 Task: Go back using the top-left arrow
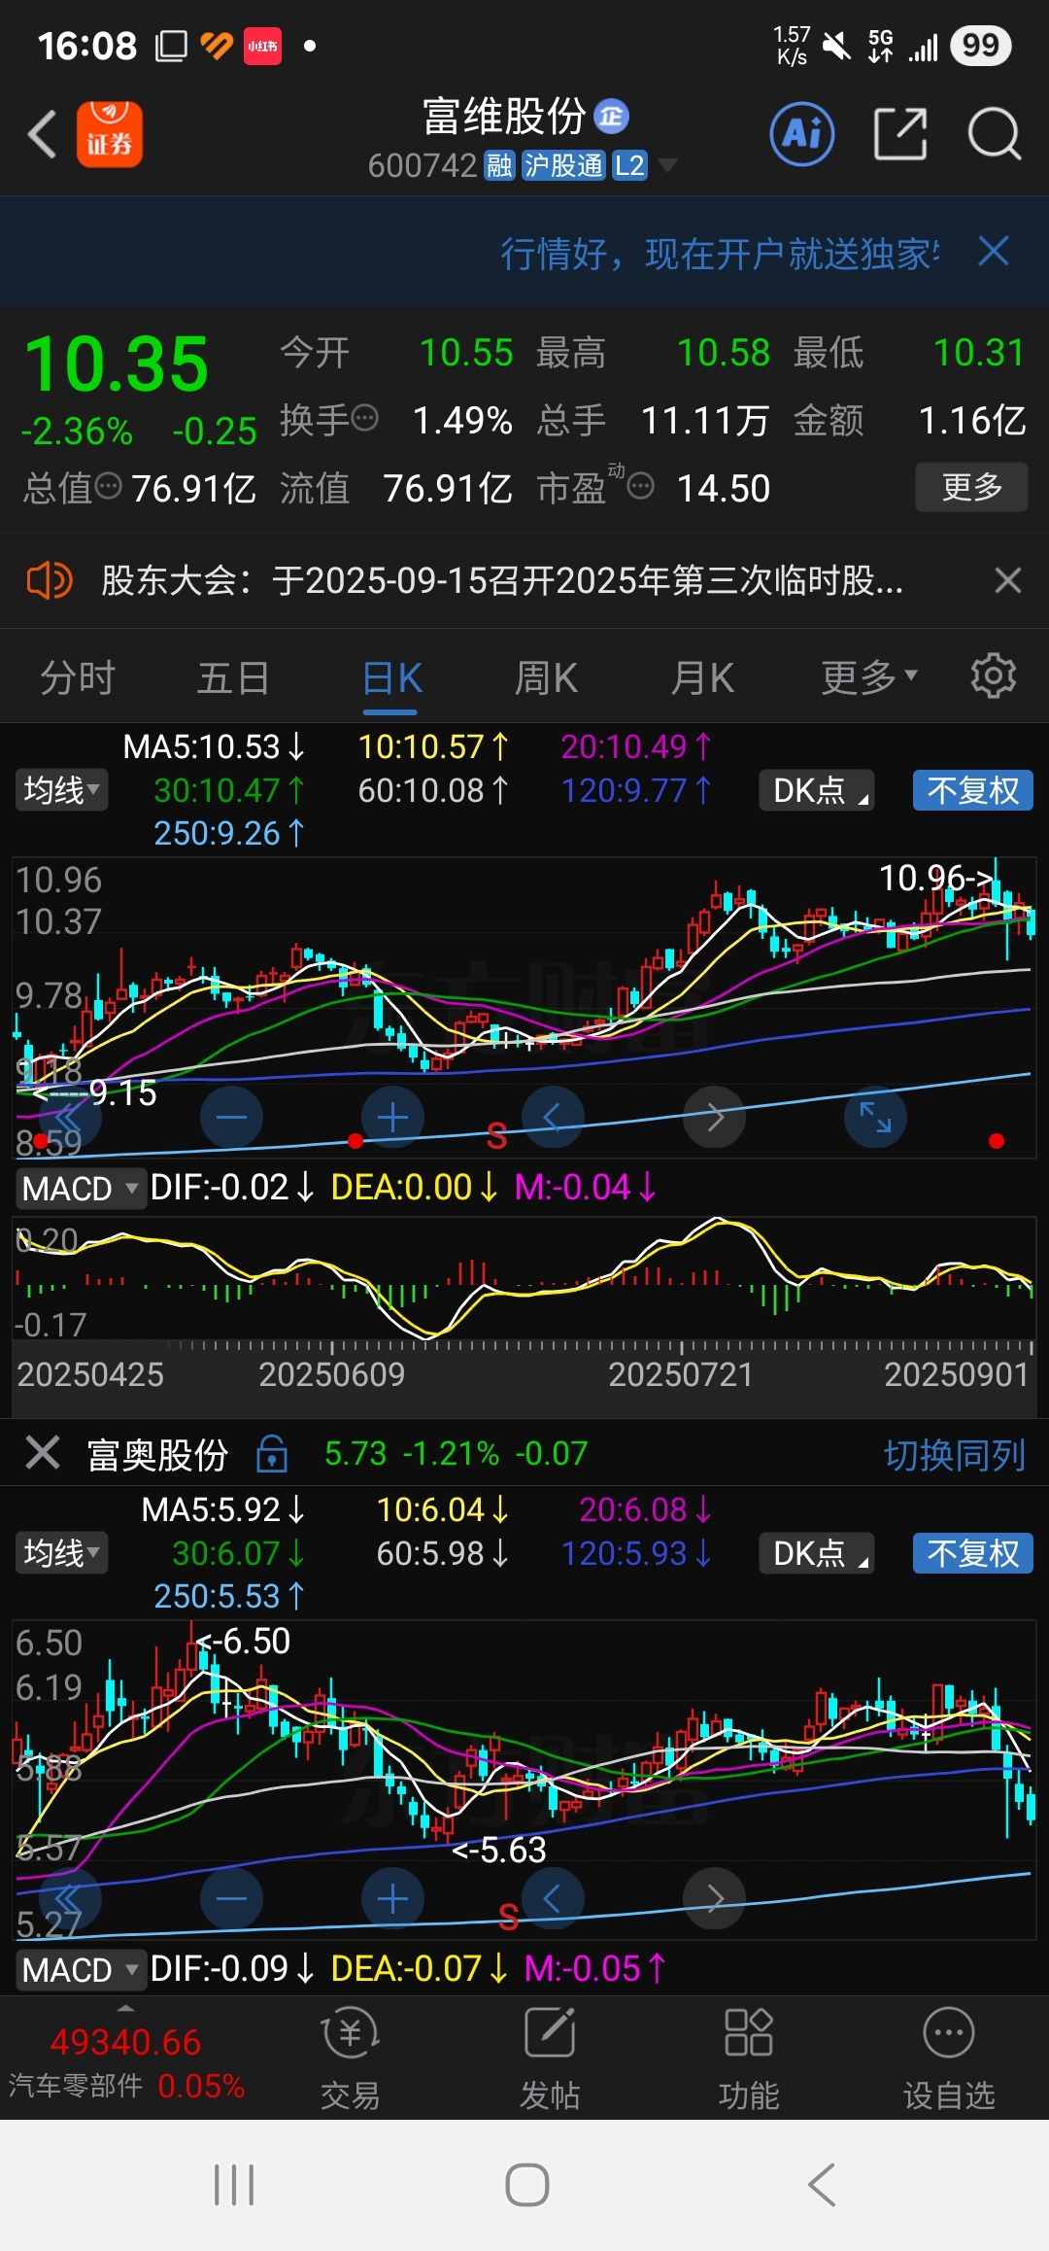pos(42,134)
